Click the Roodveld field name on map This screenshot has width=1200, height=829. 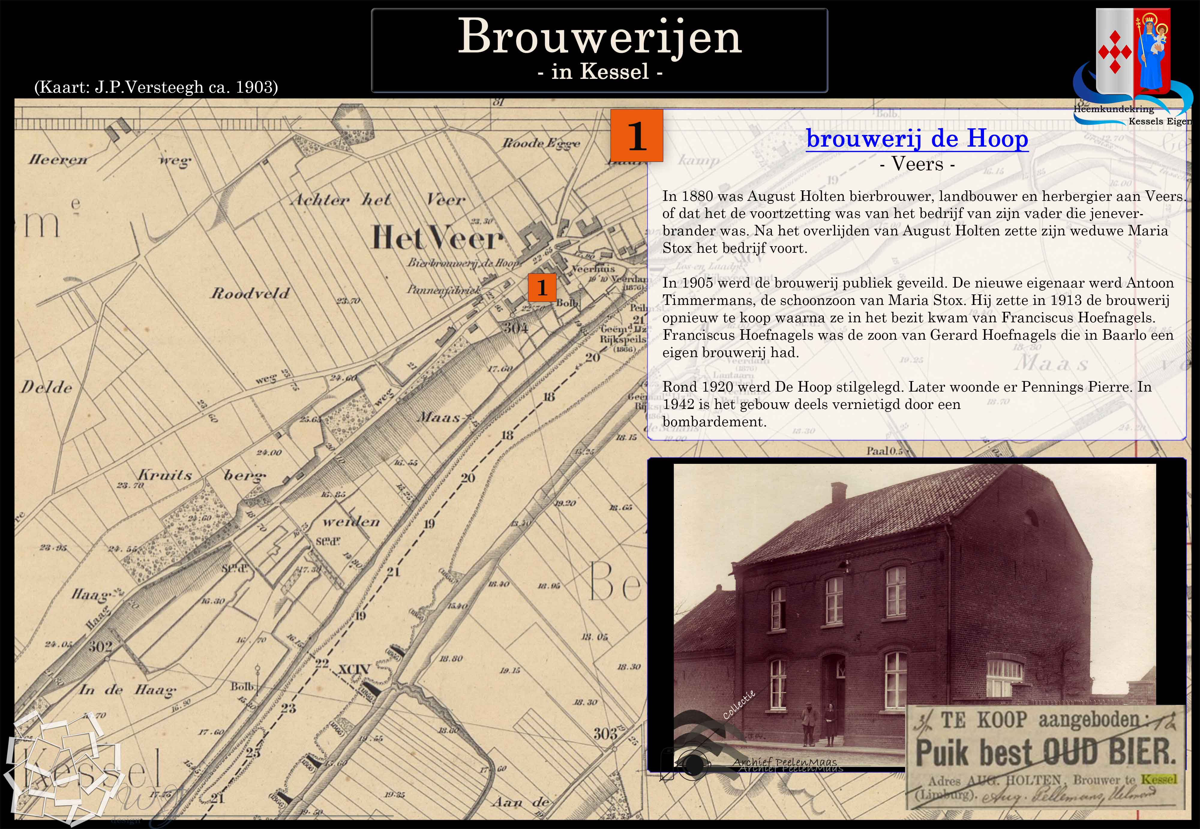250,294
